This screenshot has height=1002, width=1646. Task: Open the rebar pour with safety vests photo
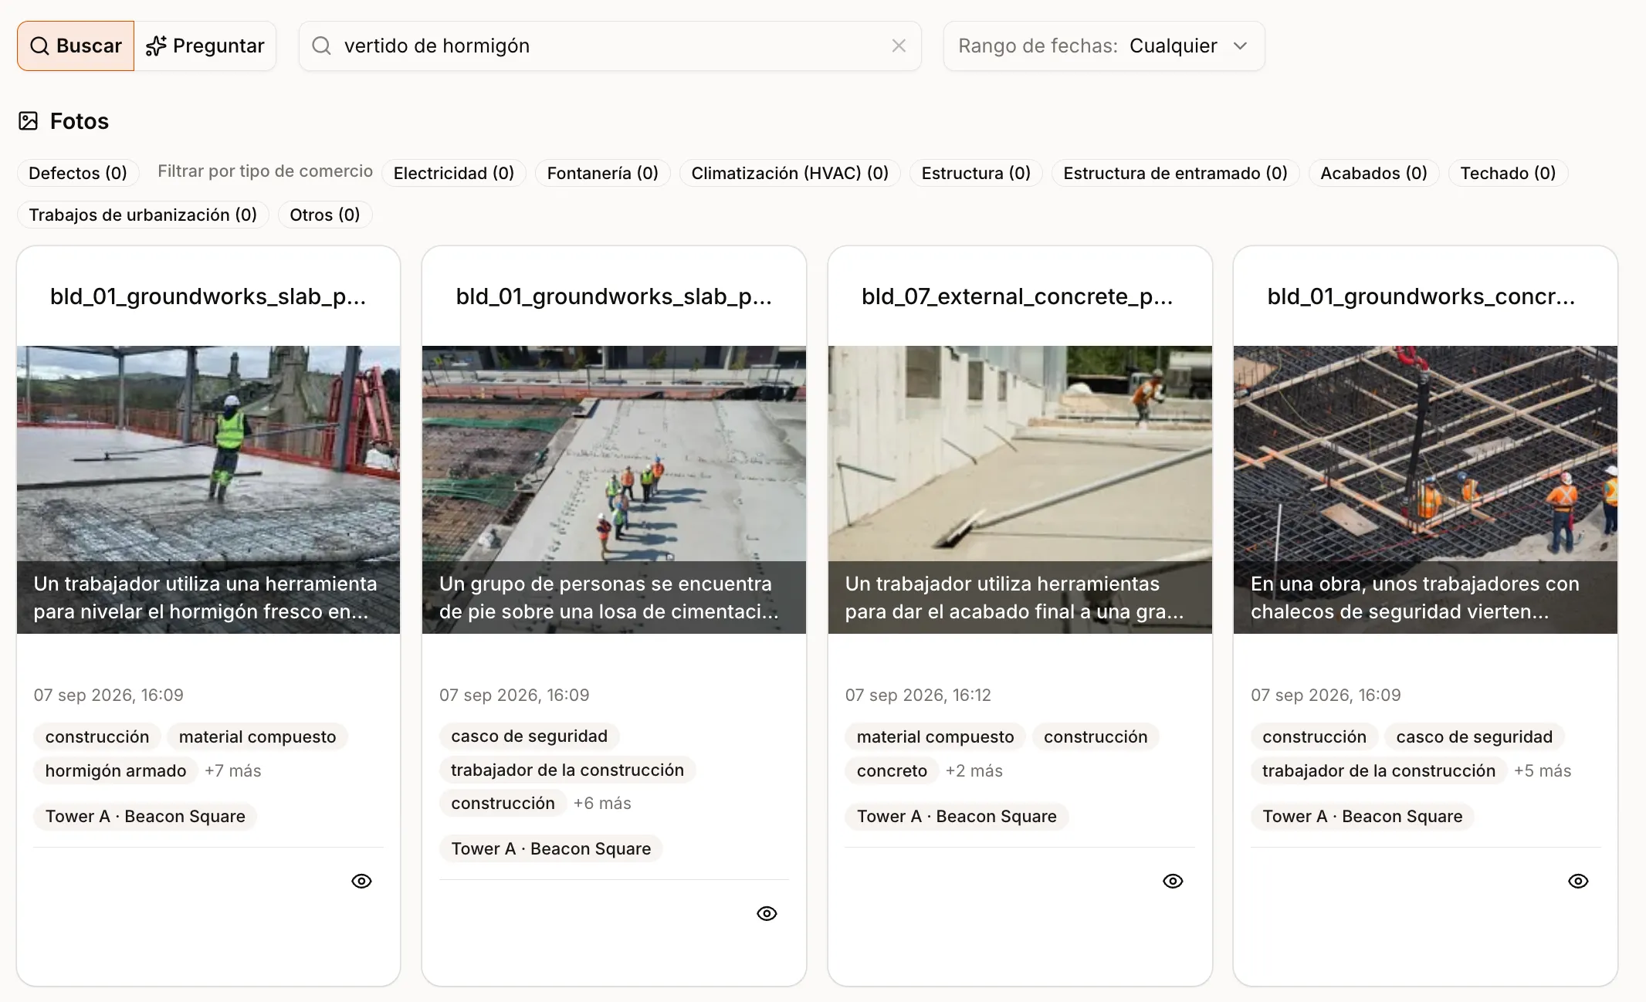(x=1425, y=489)
